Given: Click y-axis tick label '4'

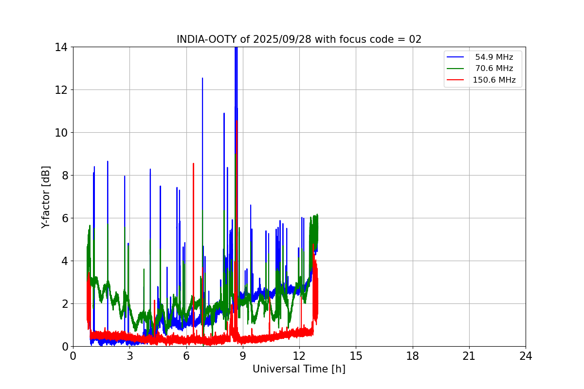Looking at the screenshot, I should point(65,261).
